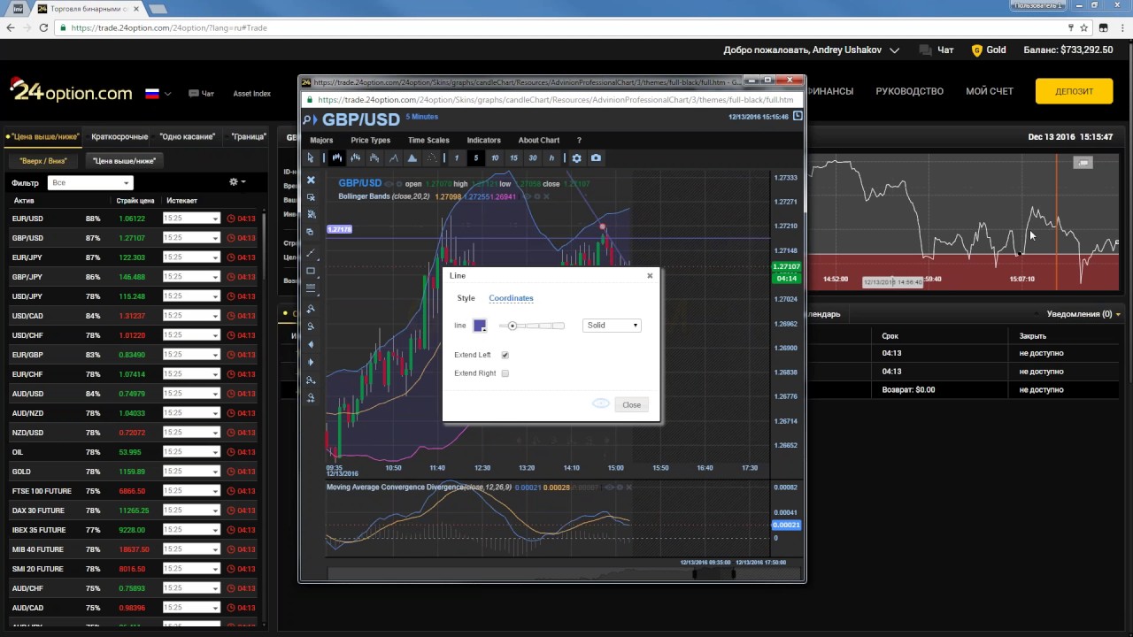
Task: Open chart settings gear icon
Action: click(577, 158)
